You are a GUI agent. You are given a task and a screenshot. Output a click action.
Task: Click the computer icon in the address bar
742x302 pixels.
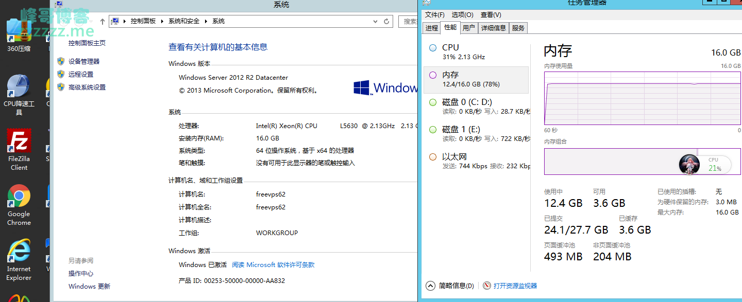[x=115, y=21]
